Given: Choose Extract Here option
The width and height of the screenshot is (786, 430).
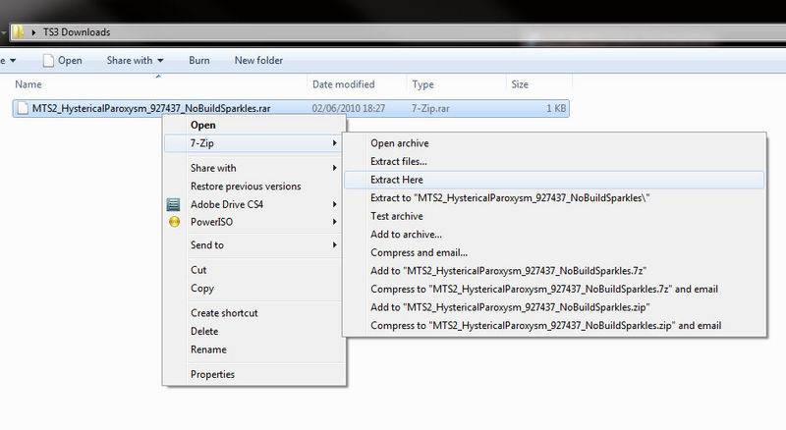Looking at the screenshot, I should click(x=397, y=180).
